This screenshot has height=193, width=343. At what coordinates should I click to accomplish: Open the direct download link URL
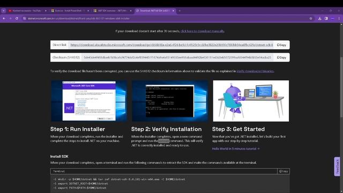click(x=171, y=45)
